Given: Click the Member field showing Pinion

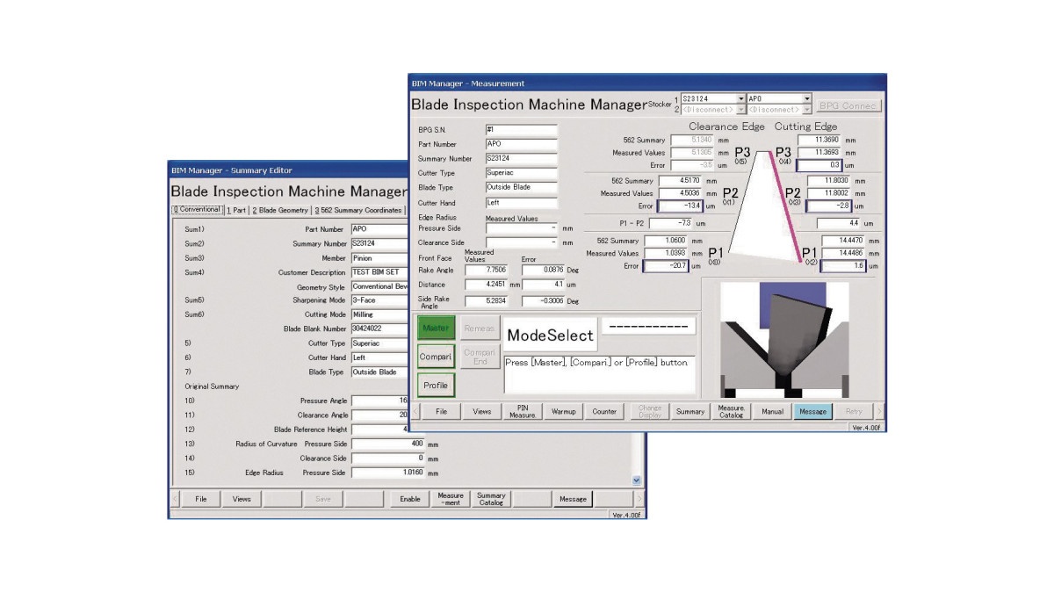Looking at the screenshot, I should (x=379, y=257).
